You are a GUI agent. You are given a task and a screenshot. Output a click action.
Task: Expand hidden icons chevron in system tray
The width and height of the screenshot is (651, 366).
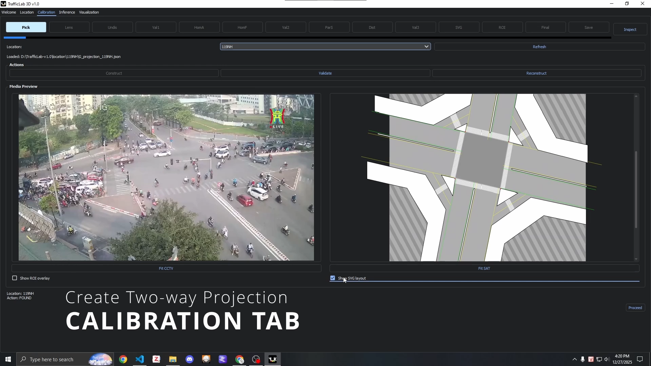click(x=574, y=360)
